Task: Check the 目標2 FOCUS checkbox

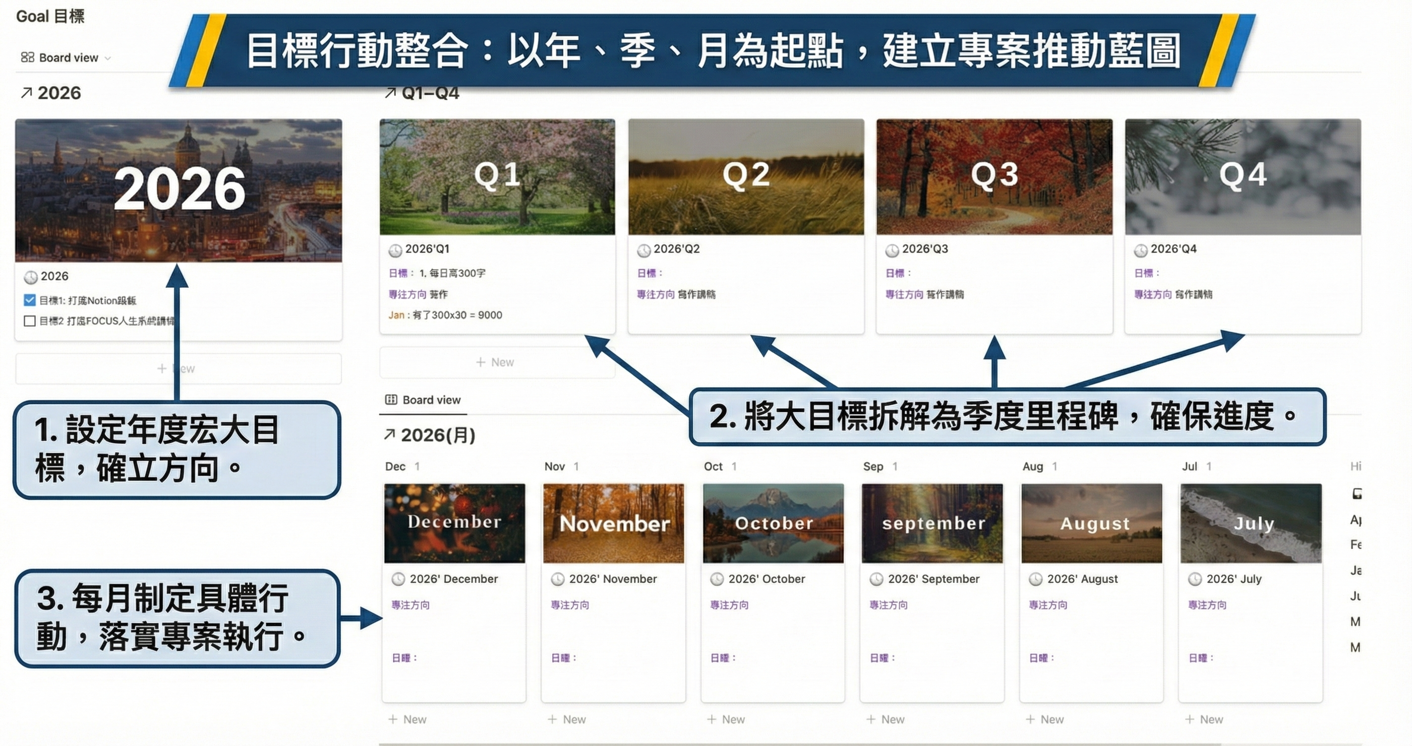Action: click(30, 321)
